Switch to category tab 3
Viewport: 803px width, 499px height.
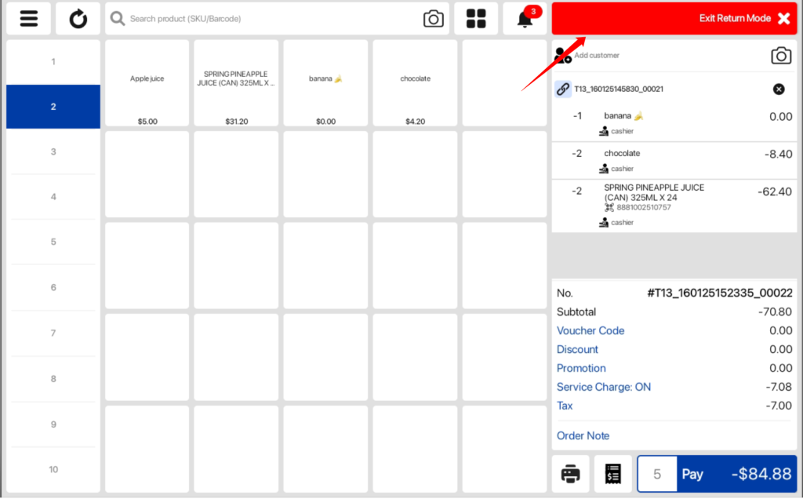tap(53, 151)
